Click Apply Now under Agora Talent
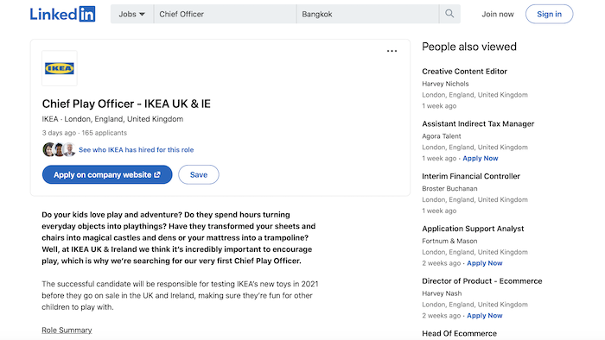Screen dimensions: 605x340 pos(481,158)
